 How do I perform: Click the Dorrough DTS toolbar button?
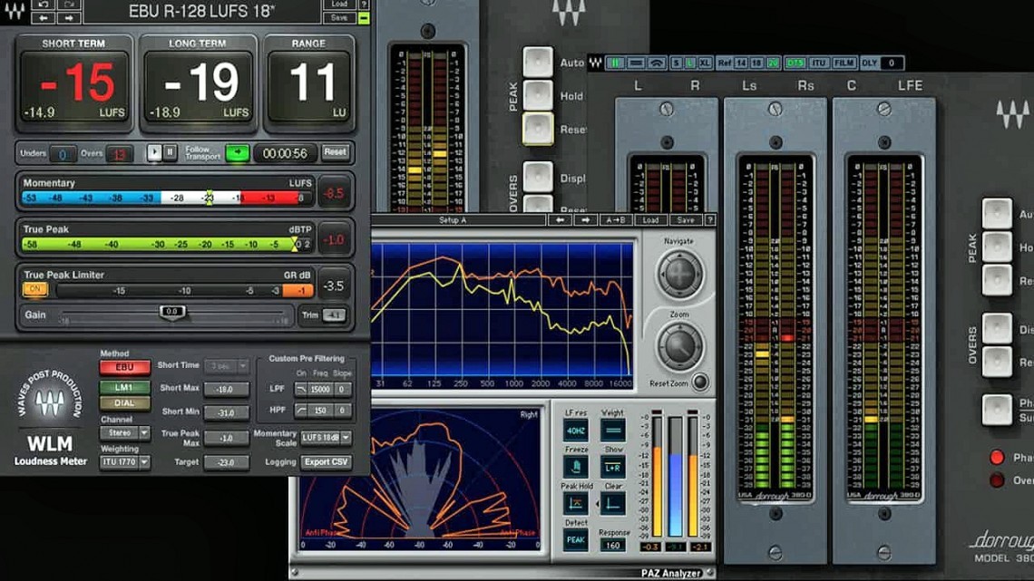[795, 63]
